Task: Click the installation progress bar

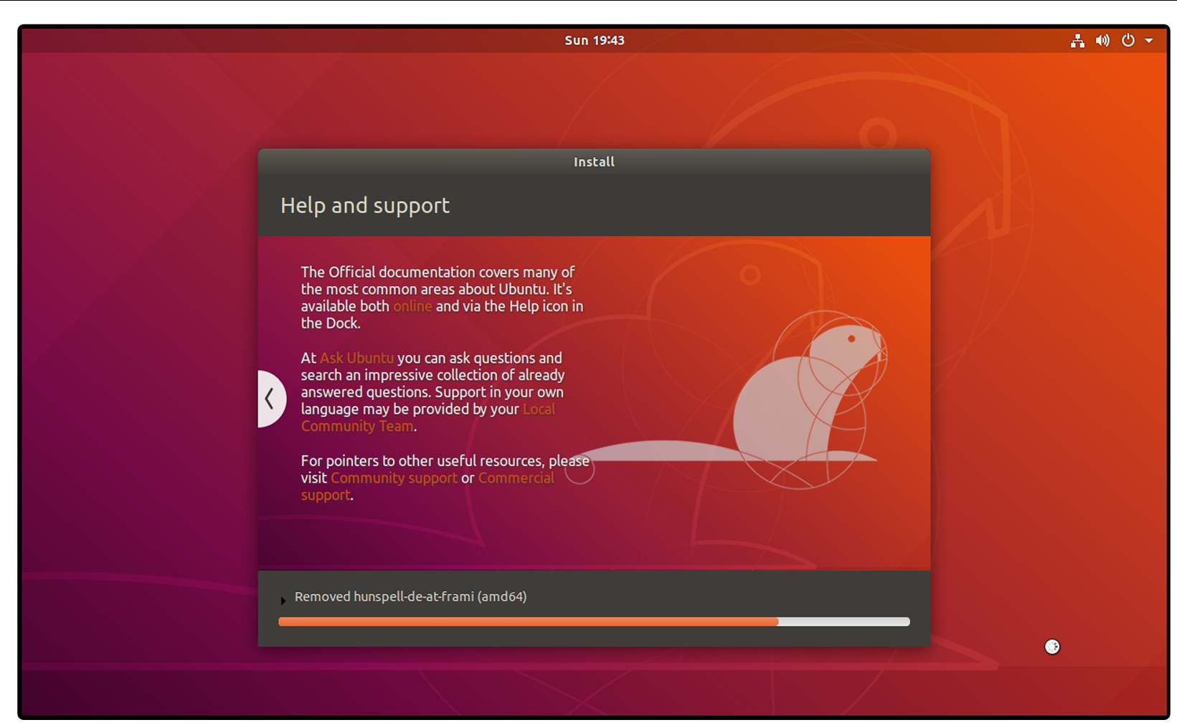Action: coord(594,622)
